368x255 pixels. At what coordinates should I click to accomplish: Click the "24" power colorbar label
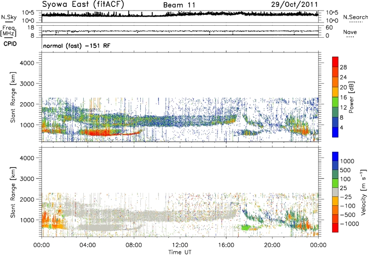(343, 77)
